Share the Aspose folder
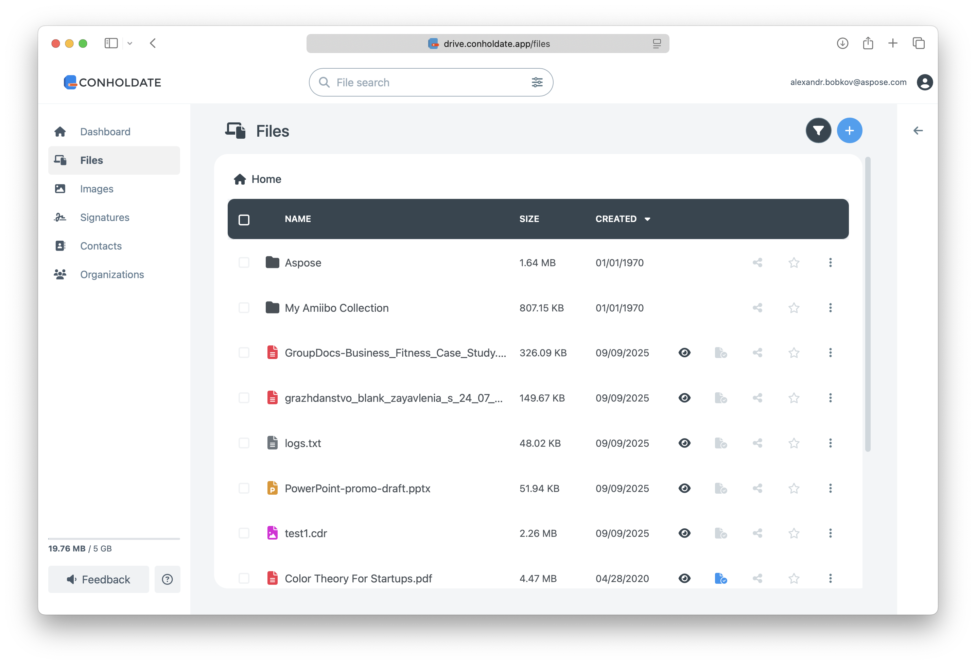Screen dimensions: 976x665 pos(757,262)
